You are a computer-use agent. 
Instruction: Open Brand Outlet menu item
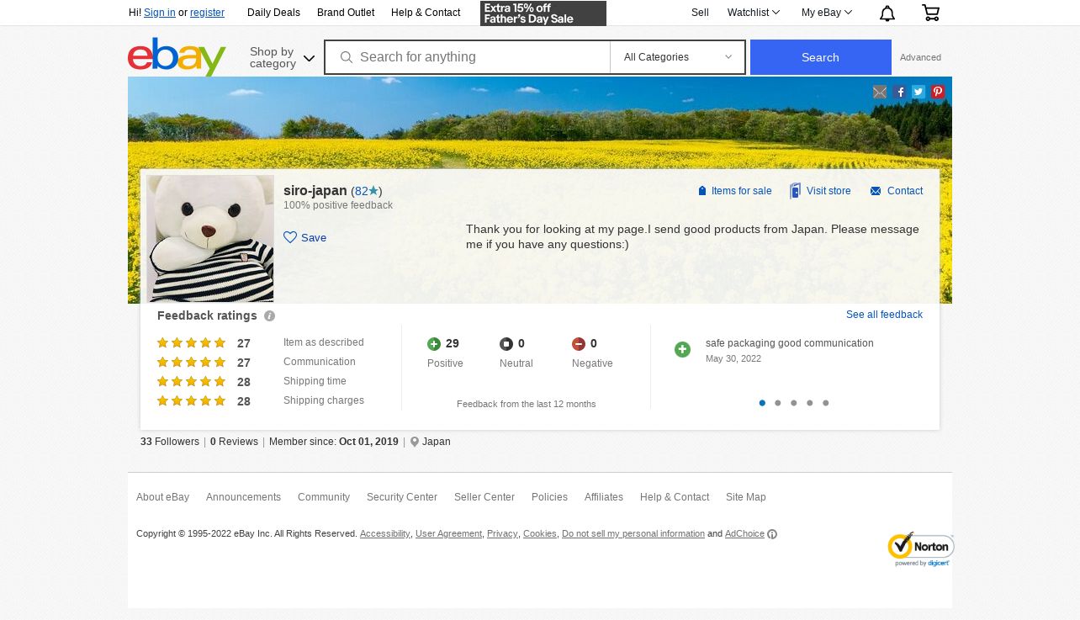coord(346,13)
